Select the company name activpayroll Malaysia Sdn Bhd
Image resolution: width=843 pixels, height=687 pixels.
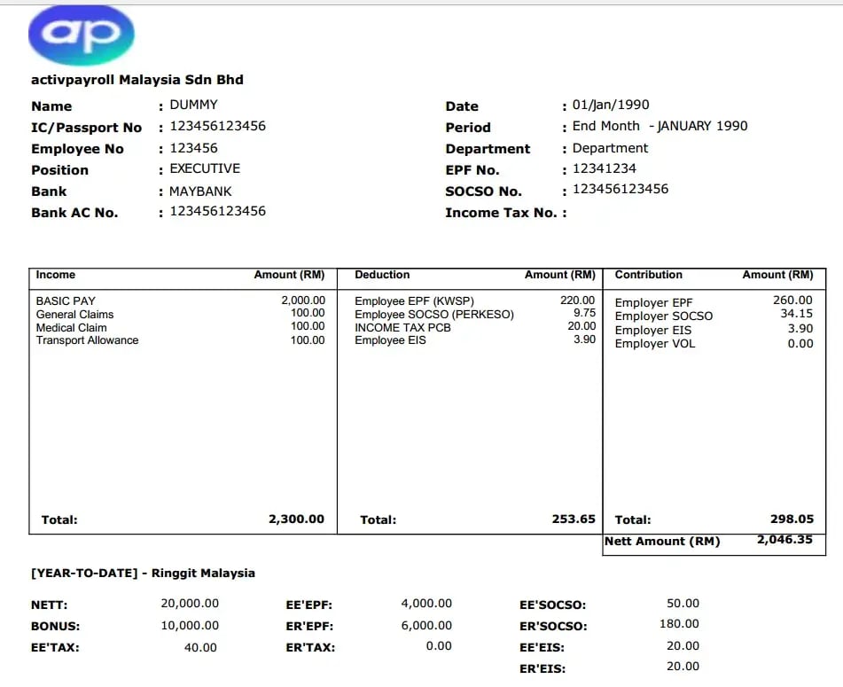(137, 80)
